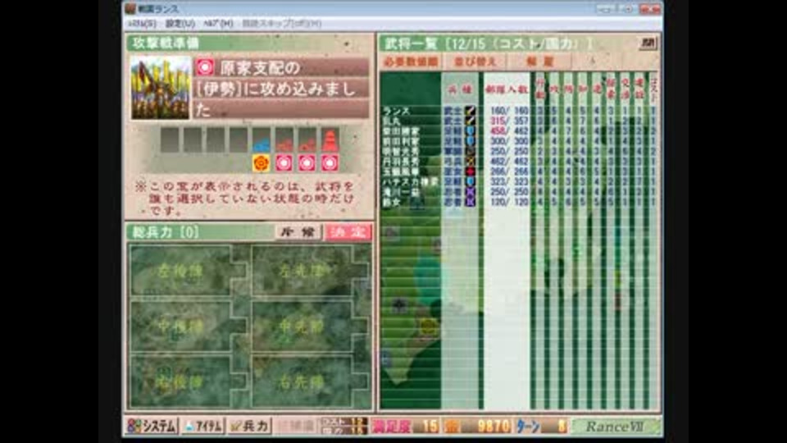The image size is (787, 443).
Task: Click the purple ninja icon for 鈴女
Action: 470,202
